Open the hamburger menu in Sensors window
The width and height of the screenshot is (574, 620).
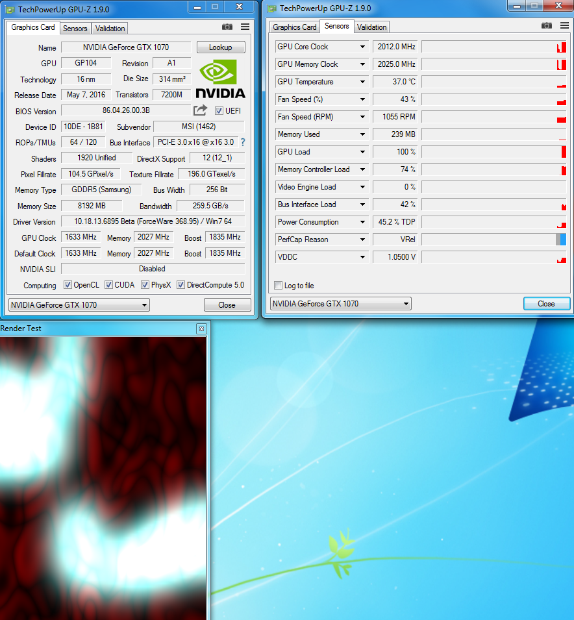(x=564, y=26)
